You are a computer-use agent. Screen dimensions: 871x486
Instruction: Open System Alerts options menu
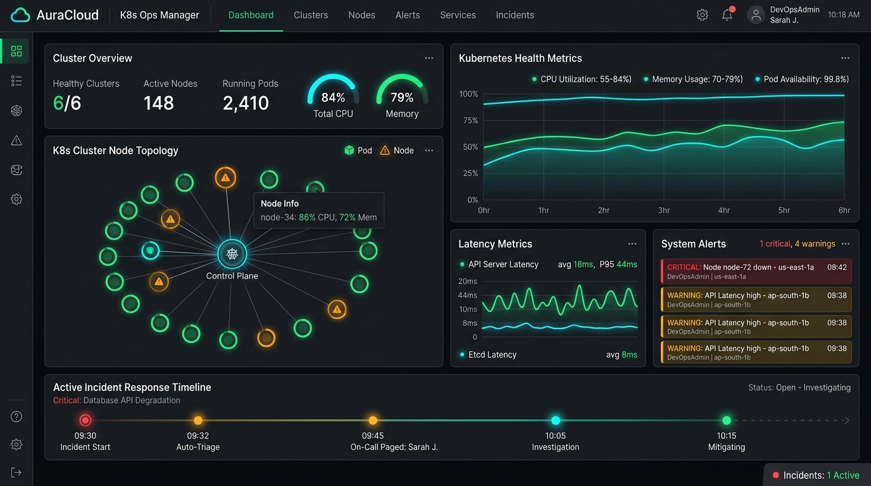846,244
